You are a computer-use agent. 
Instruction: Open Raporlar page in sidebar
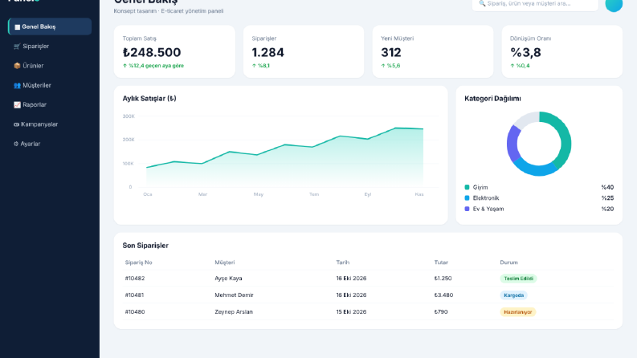(x=50, y=104)
